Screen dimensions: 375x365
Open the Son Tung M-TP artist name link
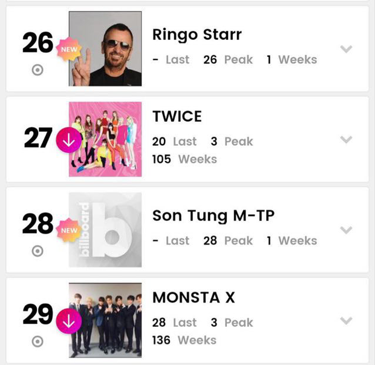click(214, 215)
